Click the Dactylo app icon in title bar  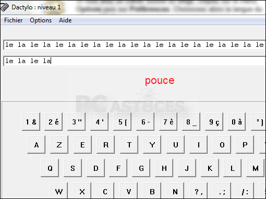tap(5, 7)
